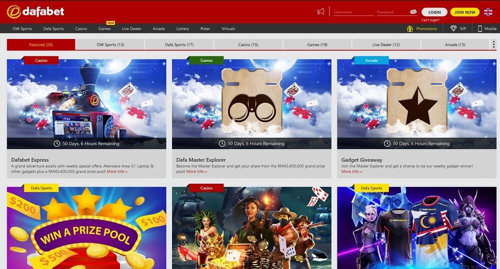Screen dimensions: 500x269
Task: Click the Can't login? link
Action: [431, 20]
